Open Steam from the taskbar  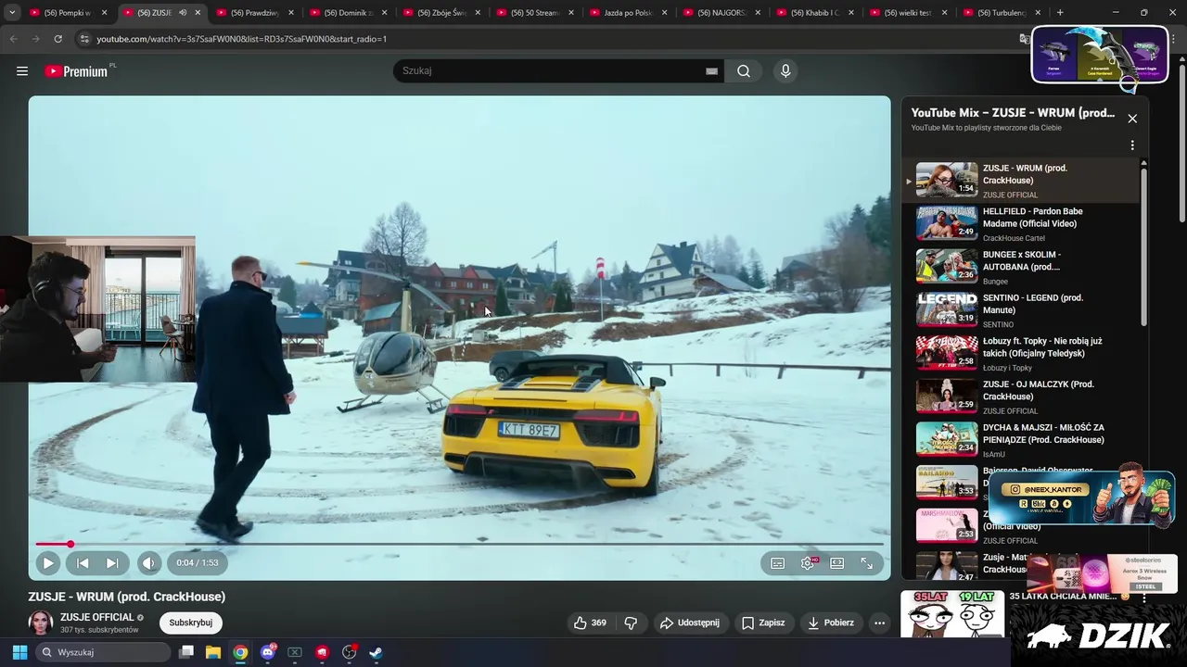pyautogui.click(x=376, y=652)
